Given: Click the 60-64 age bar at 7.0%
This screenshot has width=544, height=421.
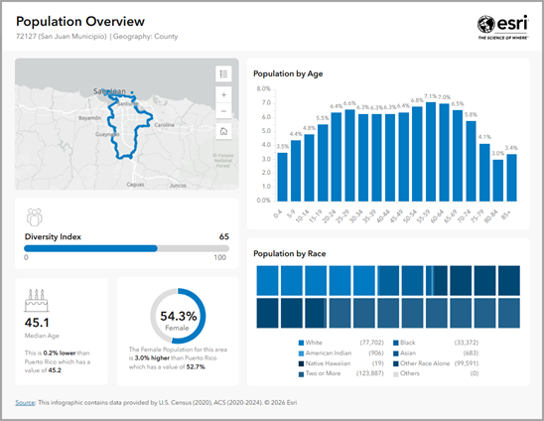Looking at the screenshot, I should tap(444, 152).
